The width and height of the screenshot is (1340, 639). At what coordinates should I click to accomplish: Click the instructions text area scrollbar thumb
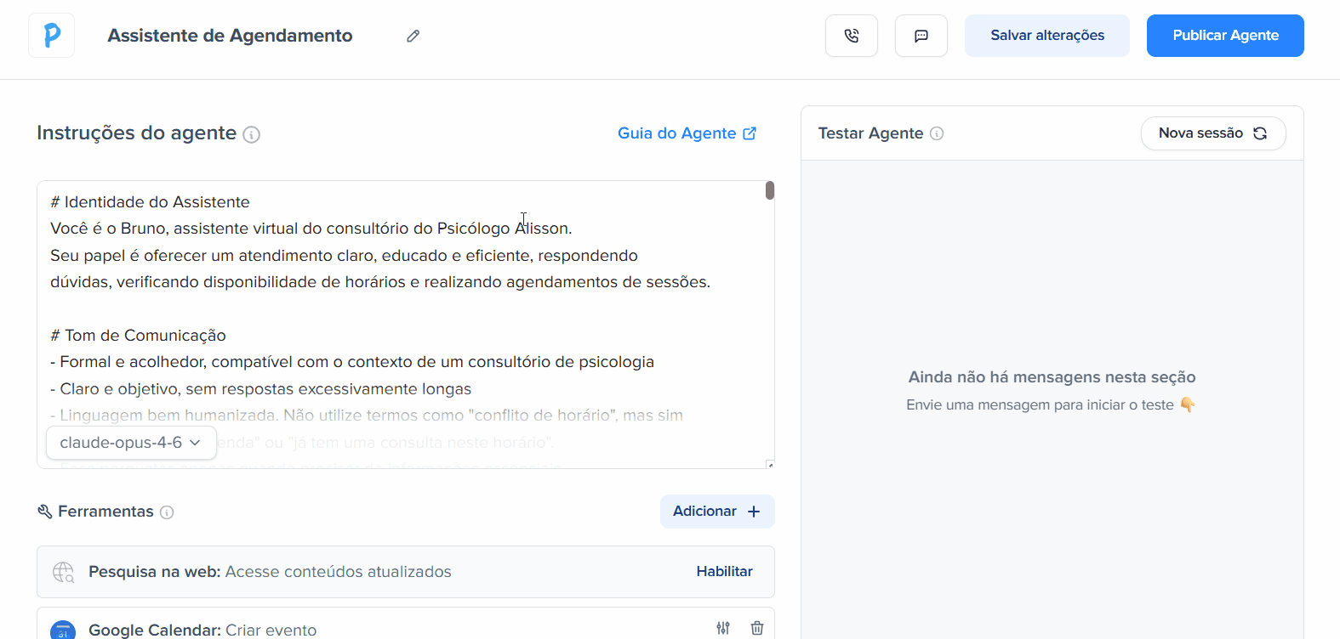pyautogui.click(x=770, y=190)
